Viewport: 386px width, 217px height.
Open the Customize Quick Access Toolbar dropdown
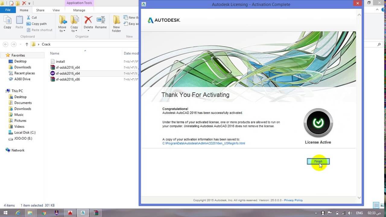(x=29, y=4)
